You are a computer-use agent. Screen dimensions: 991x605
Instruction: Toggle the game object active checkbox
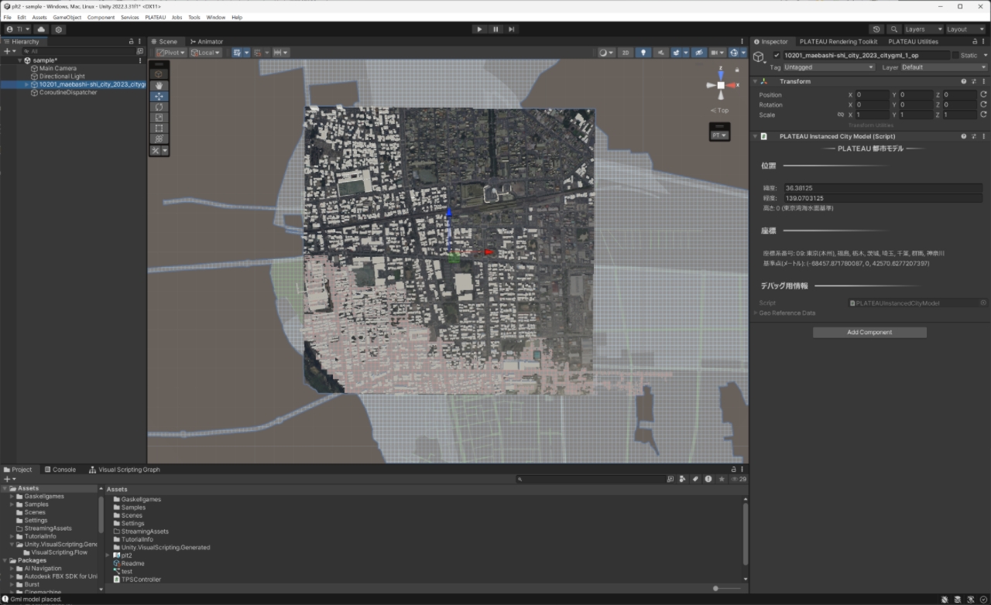click(777, 56)
